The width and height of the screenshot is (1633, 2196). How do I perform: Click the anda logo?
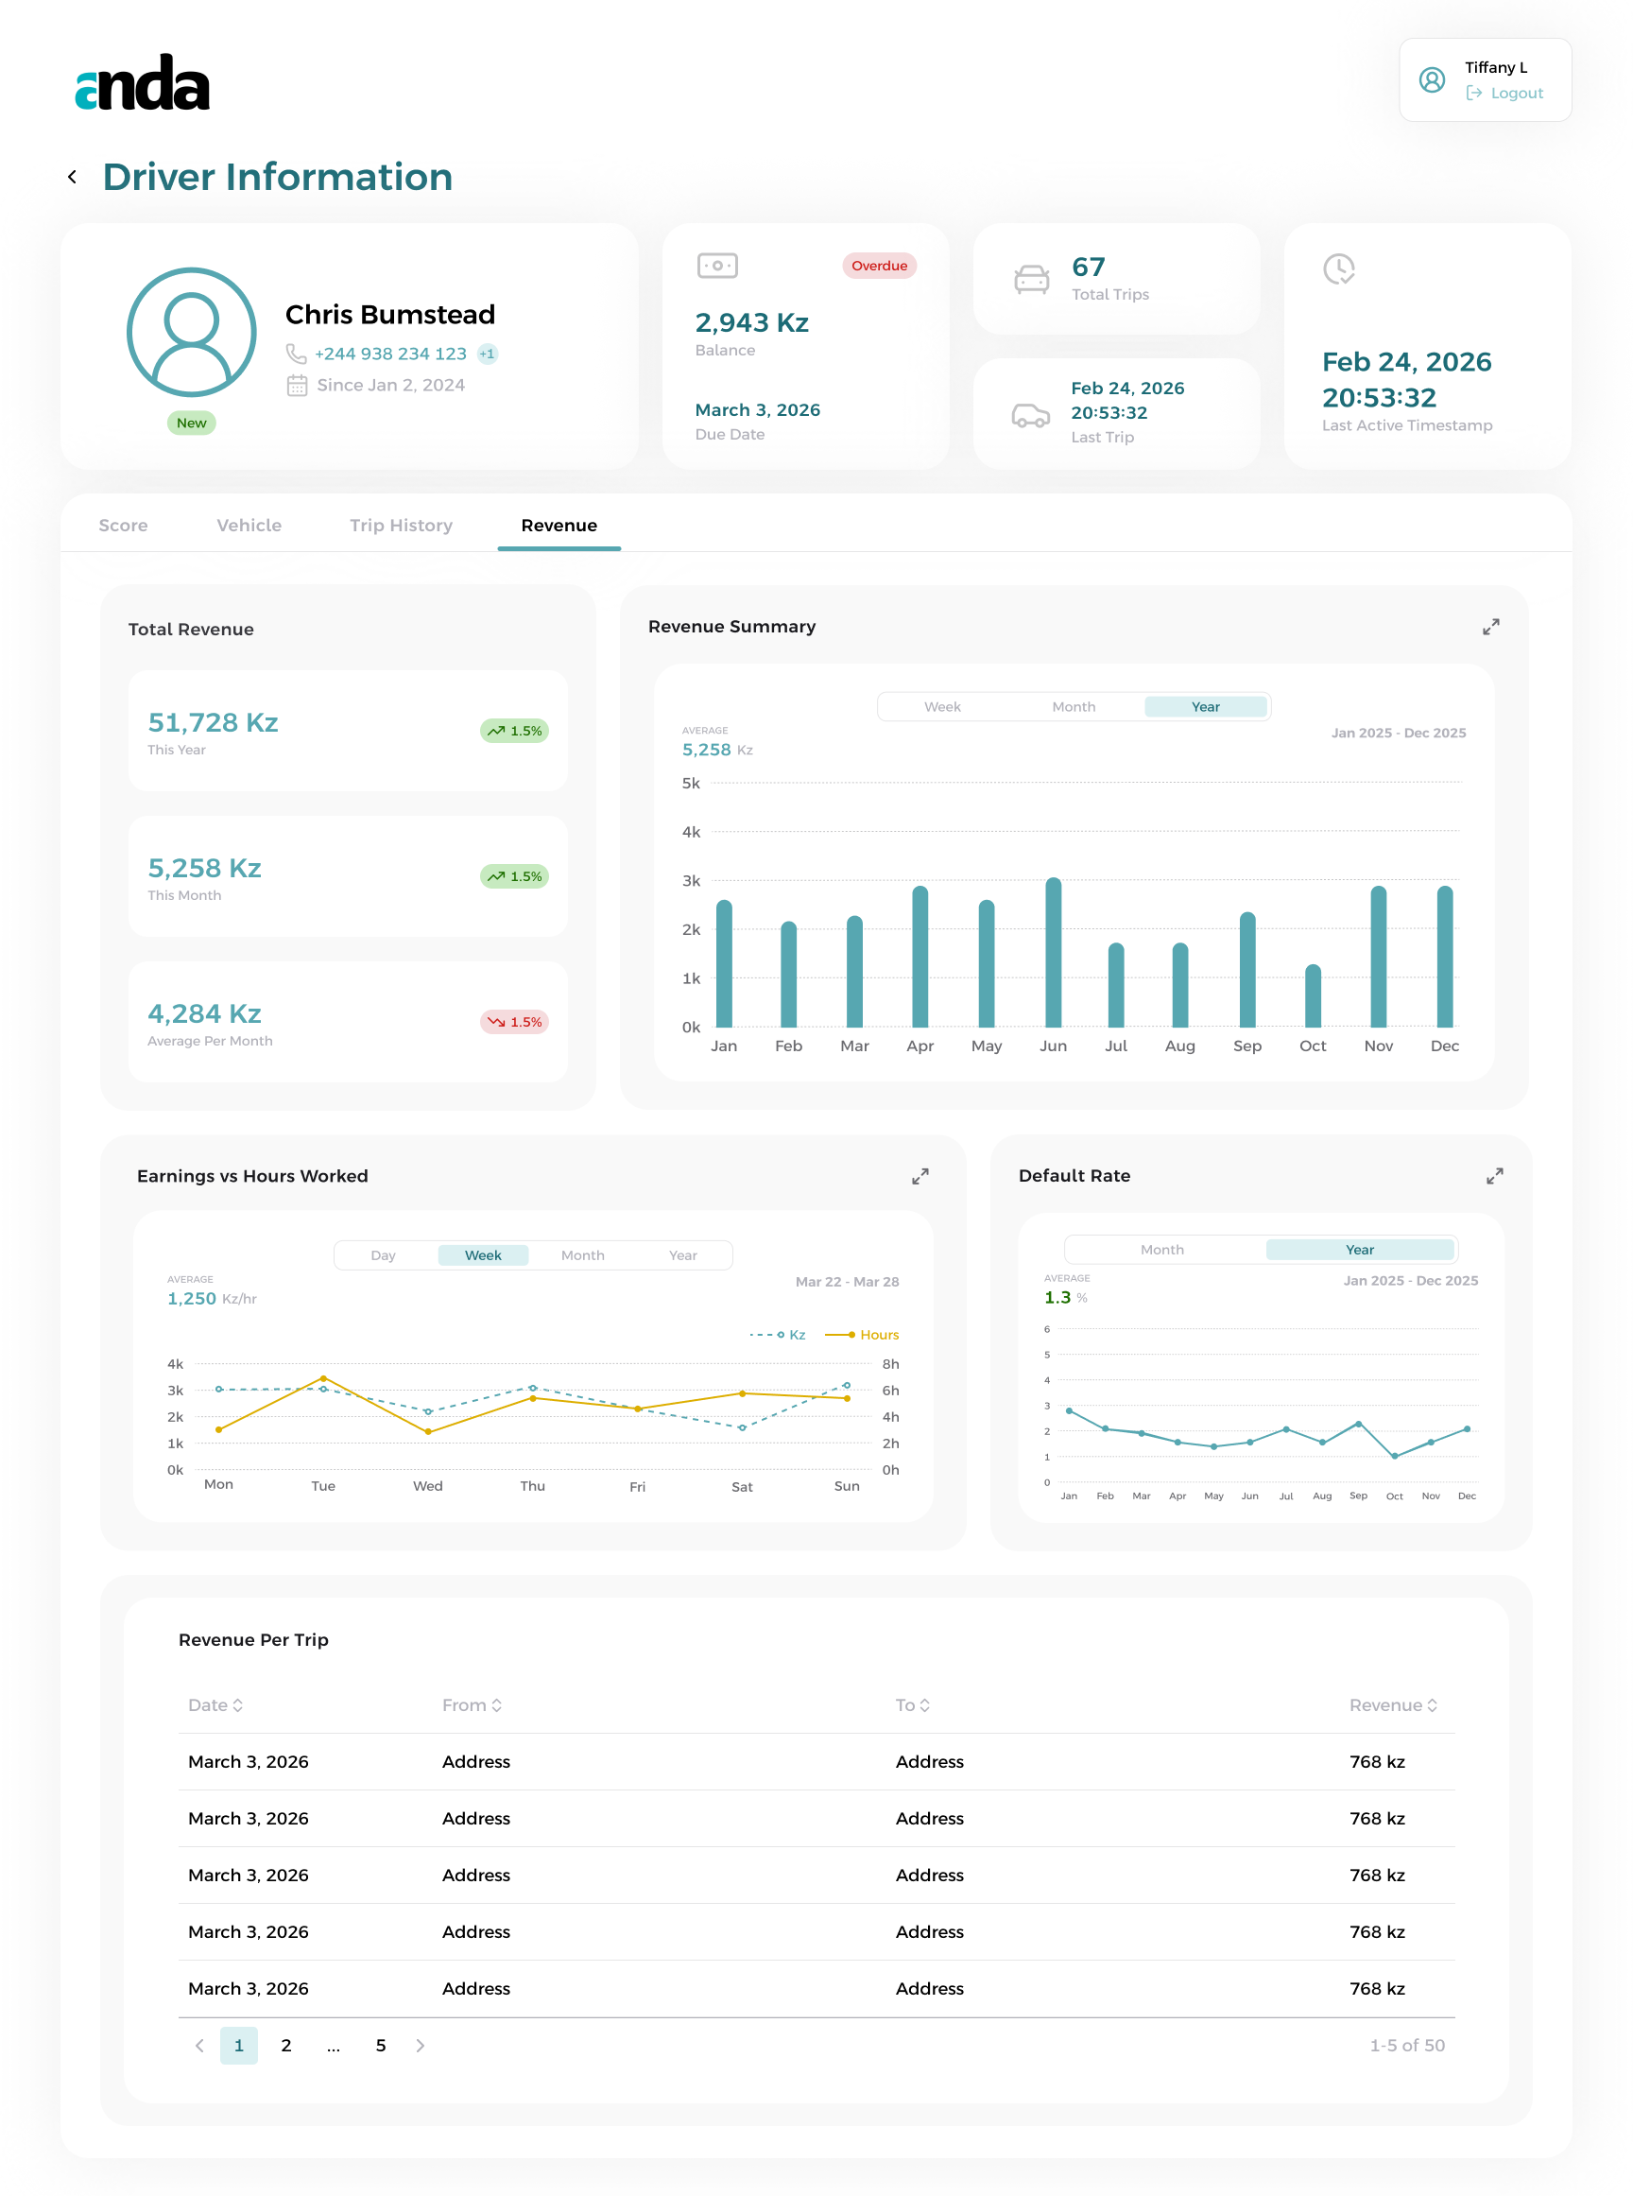pyautogui.click(x=143, y=82)
